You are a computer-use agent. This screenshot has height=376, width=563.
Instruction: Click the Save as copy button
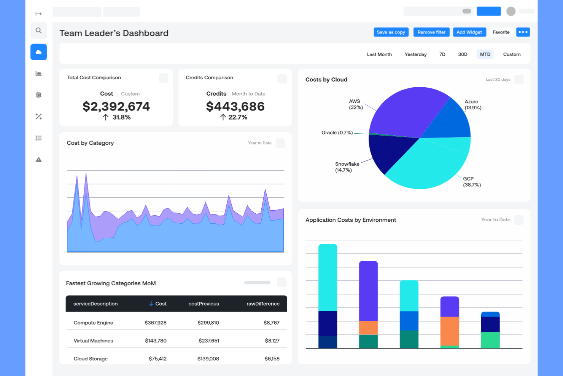tap(391, 32)
